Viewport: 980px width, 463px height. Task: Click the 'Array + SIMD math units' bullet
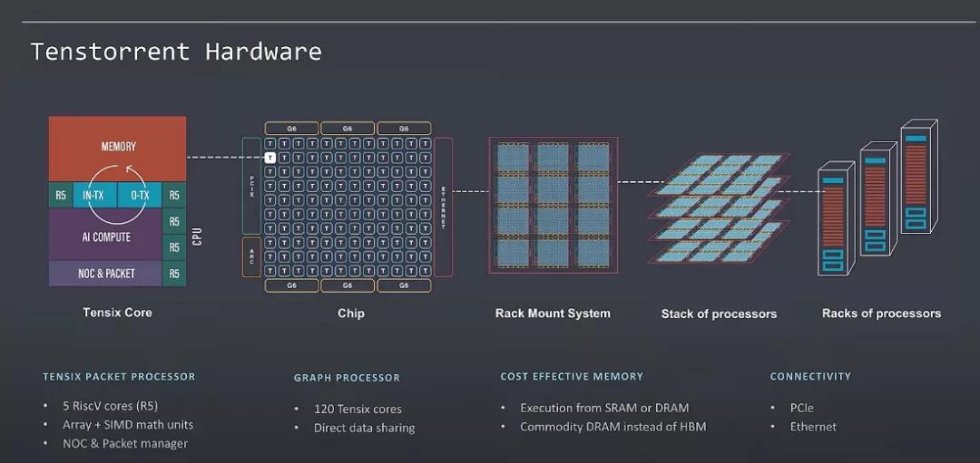pos(128,425)
